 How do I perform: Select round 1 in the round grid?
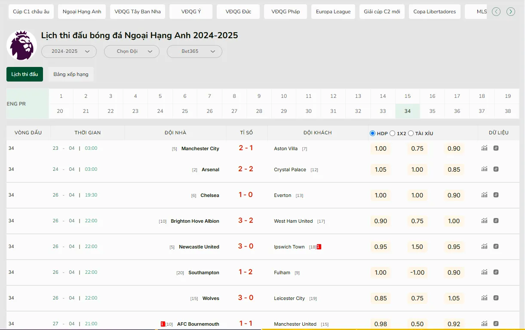point(61,96)
